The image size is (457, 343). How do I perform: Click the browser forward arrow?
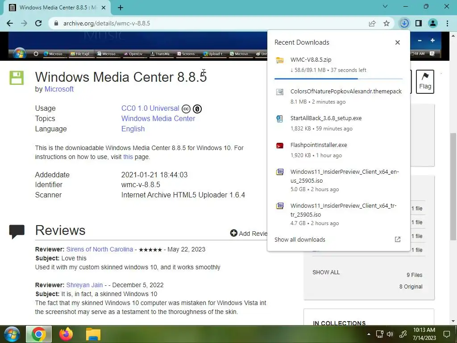(24, 23)
